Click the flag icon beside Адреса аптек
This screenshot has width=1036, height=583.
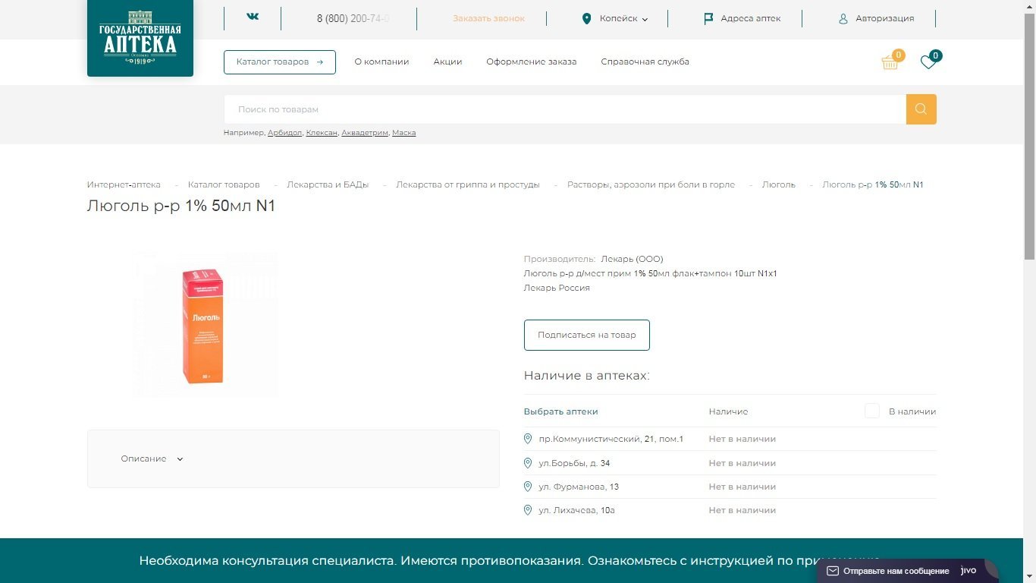click(708, 18)
